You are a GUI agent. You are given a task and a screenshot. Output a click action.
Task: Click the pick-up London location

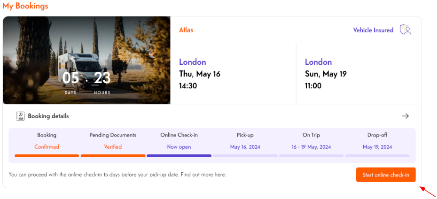tap(193, 62)
